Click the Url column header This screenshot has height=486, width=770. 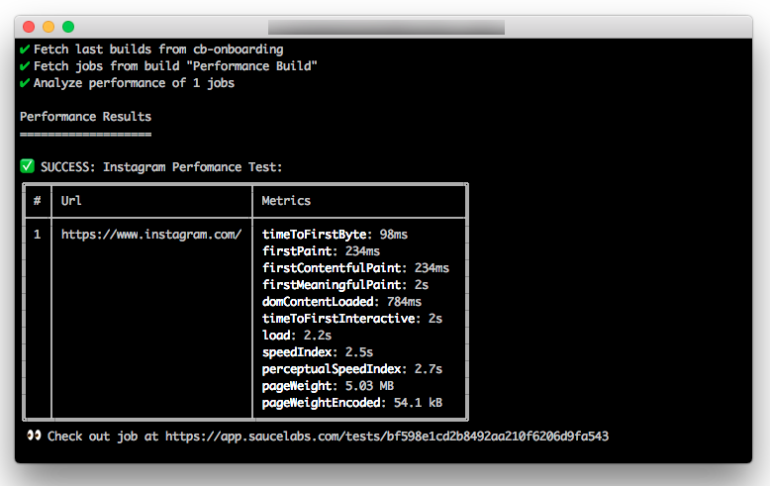click(71, 201)
